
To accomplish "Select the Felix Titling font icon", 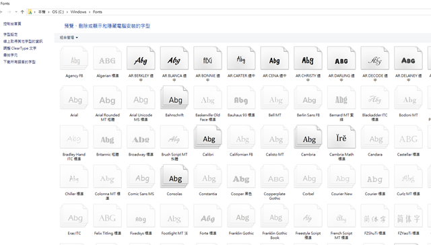I will (108, 215).
